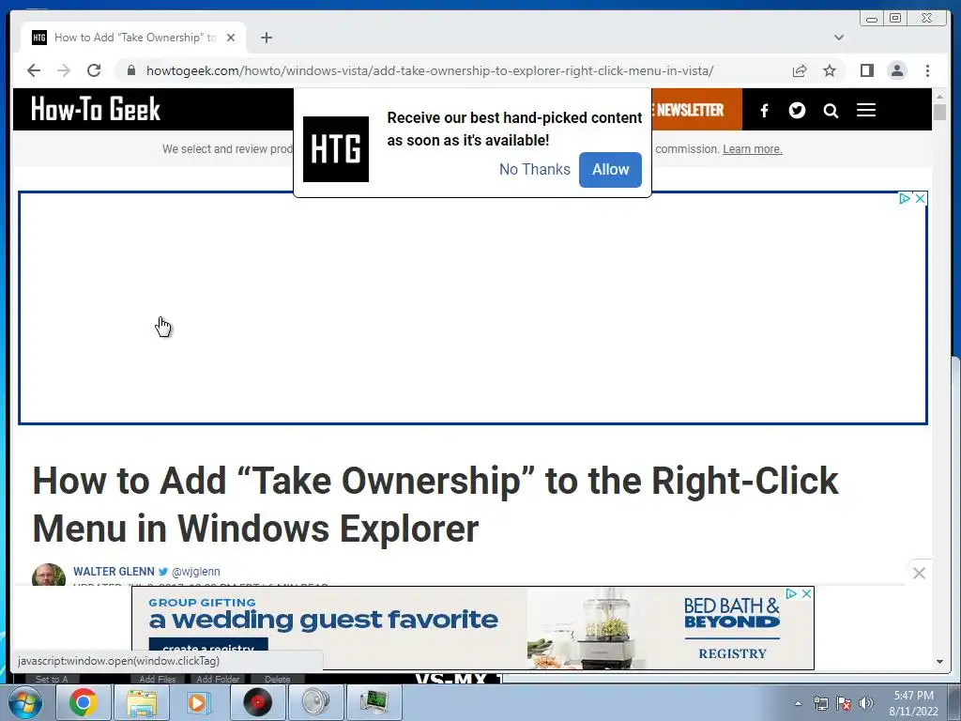Click Allow on the notification prompt
The height and width of the screenshot is (721, 961).
(610, 169)
